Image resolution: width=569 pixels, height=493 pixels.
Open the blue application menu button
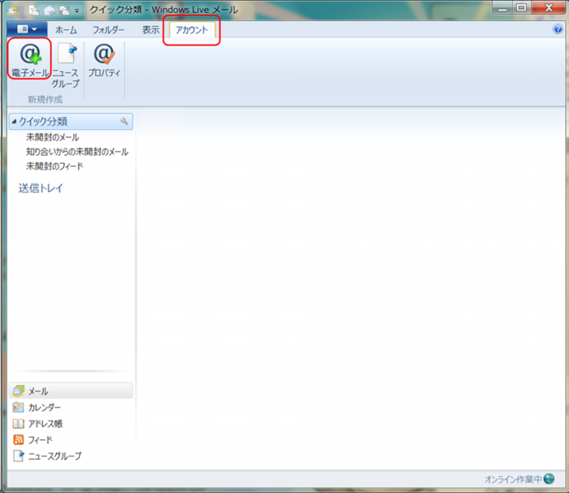[27, 29]
